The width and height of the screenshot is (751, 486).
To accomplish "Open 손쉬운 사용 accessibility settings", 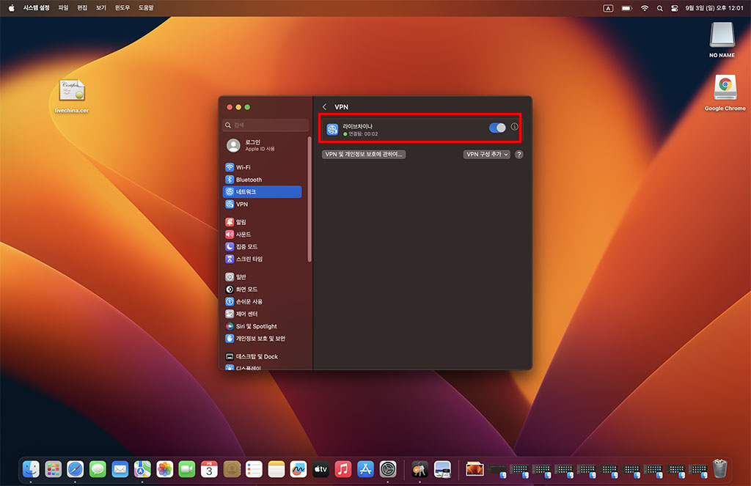I will (x=263, y=302).
